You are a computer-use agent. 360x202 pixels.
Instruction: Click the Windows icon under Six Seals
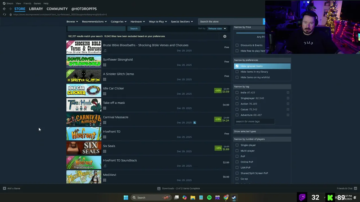click(105, 151)
